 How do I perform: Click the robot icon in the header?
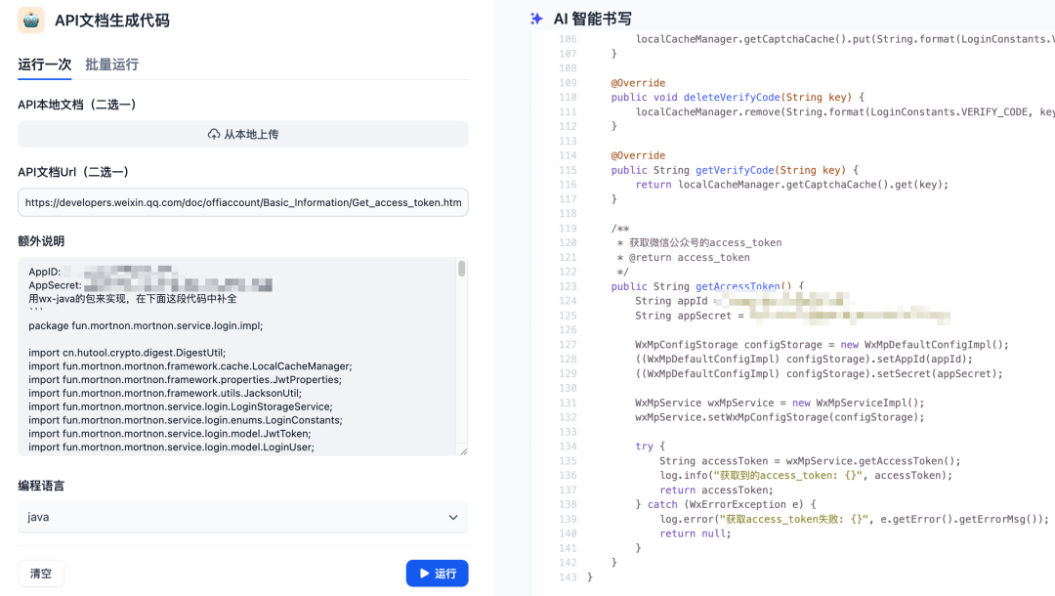click(x=29, y=20)
